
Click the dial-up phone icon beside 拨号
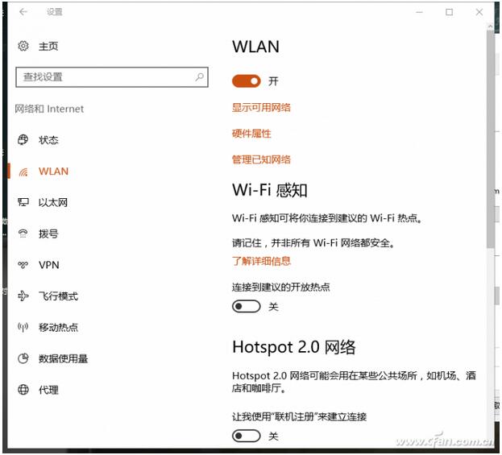pyautogui.click(x=23, y=234)
